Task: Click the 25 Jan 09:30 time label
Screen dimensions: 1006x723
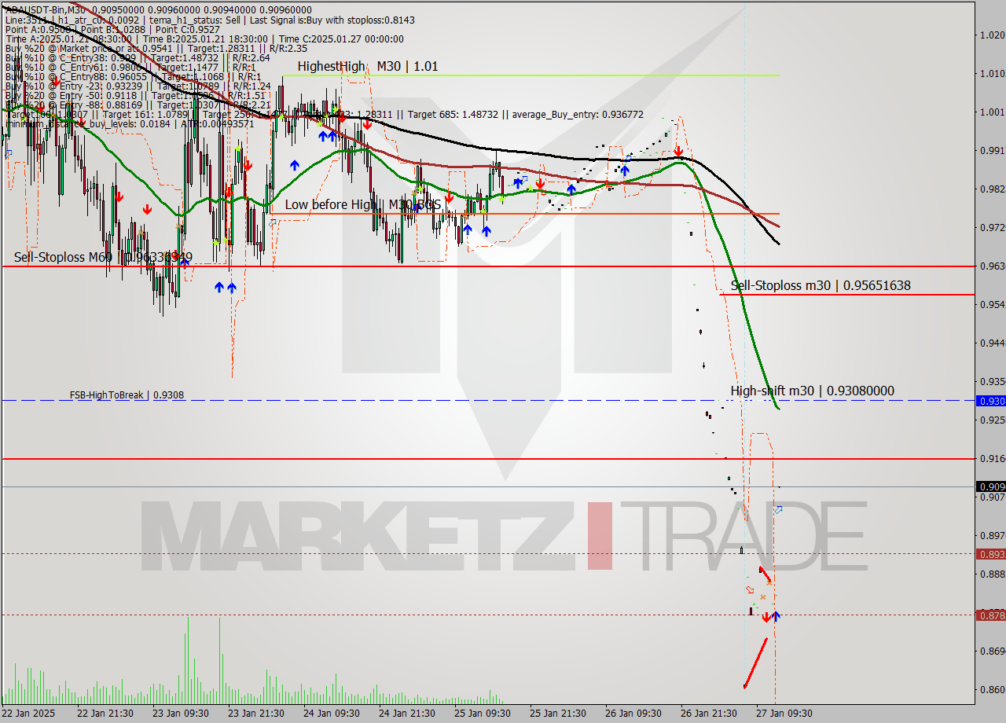Action: [483, 714]
